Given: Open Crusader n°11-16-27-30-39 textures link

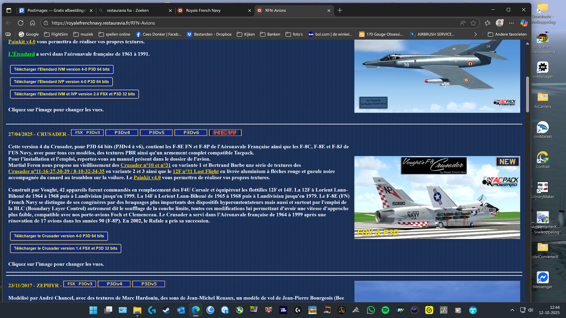Looking at the screenshot, I should (56, 171).
